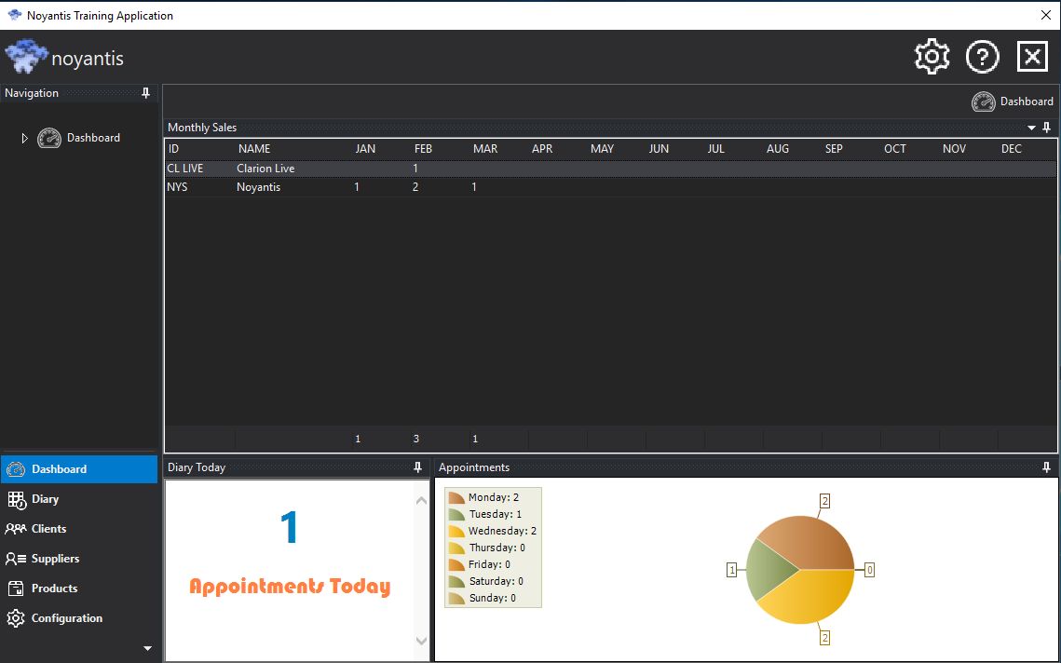
Task: Select the Noyantis name cell
Action: [x=258, y=187]
